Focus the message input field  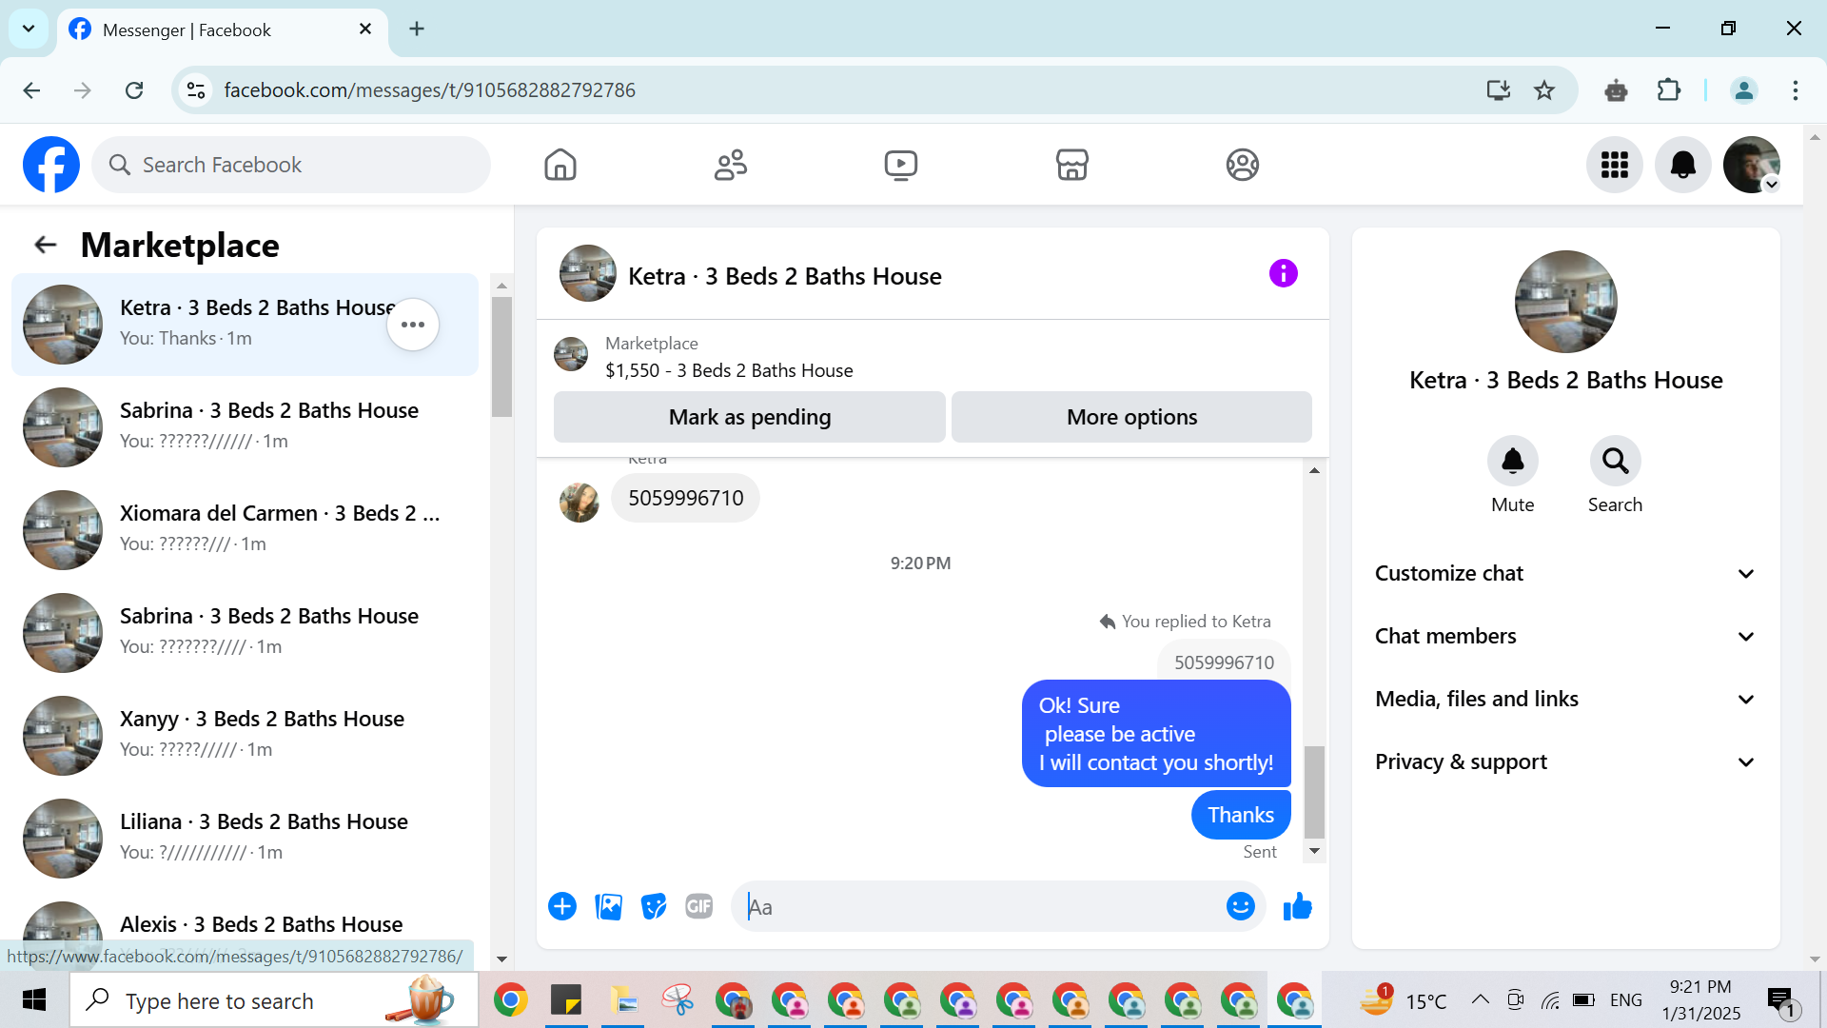click(980, 906)
